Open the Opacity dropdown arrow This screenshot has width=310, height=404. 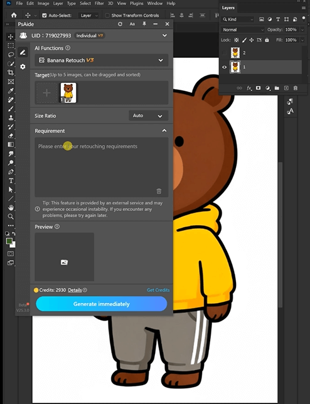click(x=302, y=29)
